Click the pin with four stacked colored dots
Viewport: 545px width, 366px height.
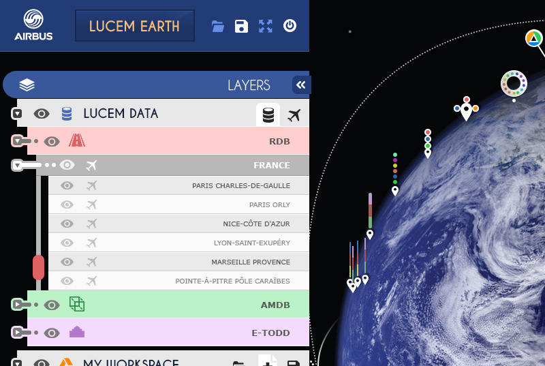[x=428, y=143]
